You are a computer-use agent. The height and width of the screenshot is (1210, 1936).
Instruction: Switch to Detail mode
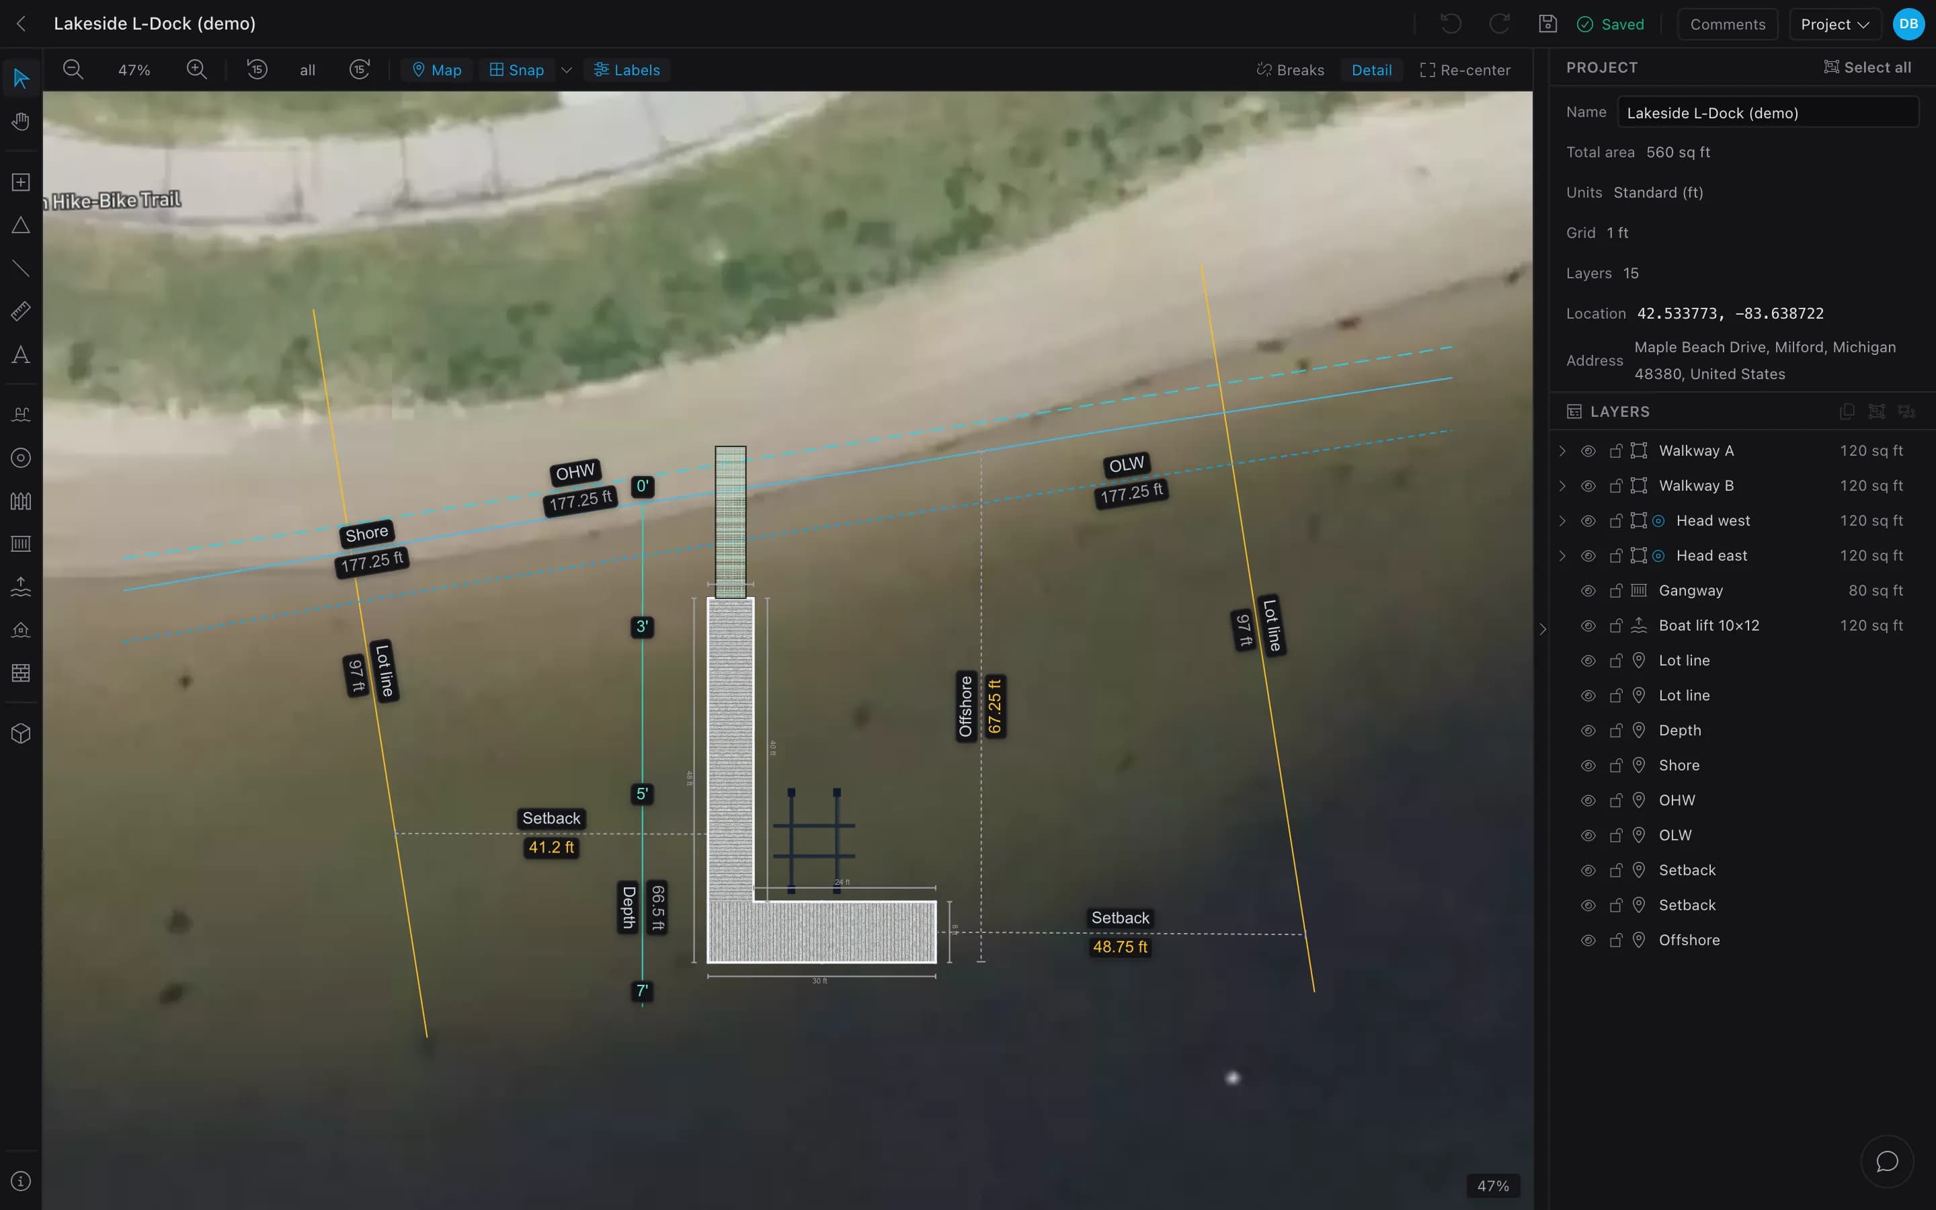click(1371, 71)
